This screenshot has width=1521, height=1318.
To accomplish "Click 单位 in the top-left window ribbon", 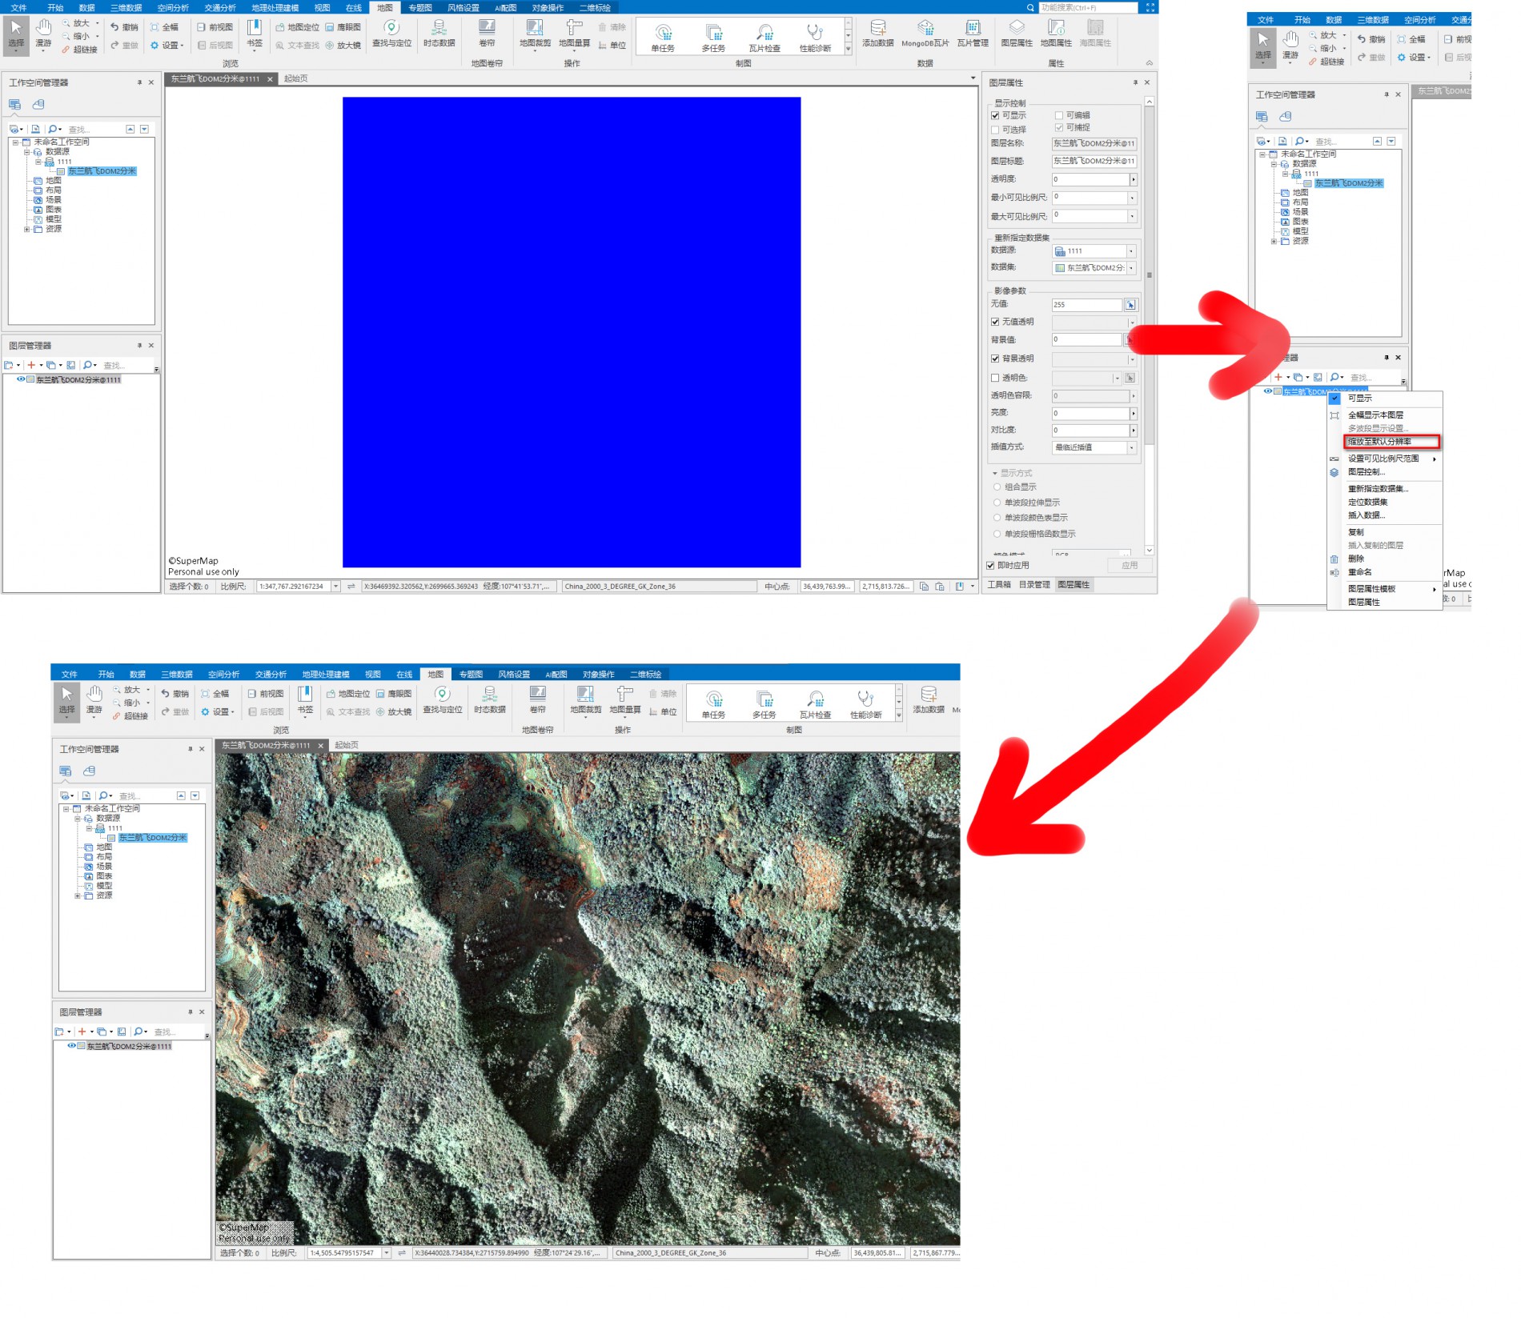I will tap(612, 46).
